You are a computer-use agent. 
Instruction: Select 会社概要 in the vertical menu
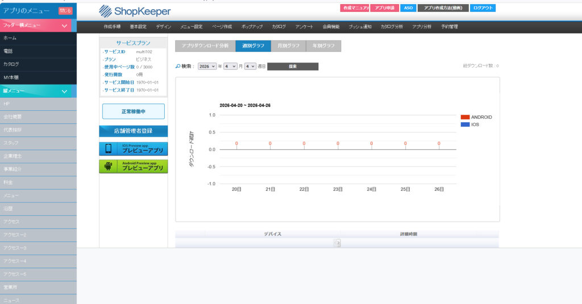pyautogui.click(x=38, y=117)
